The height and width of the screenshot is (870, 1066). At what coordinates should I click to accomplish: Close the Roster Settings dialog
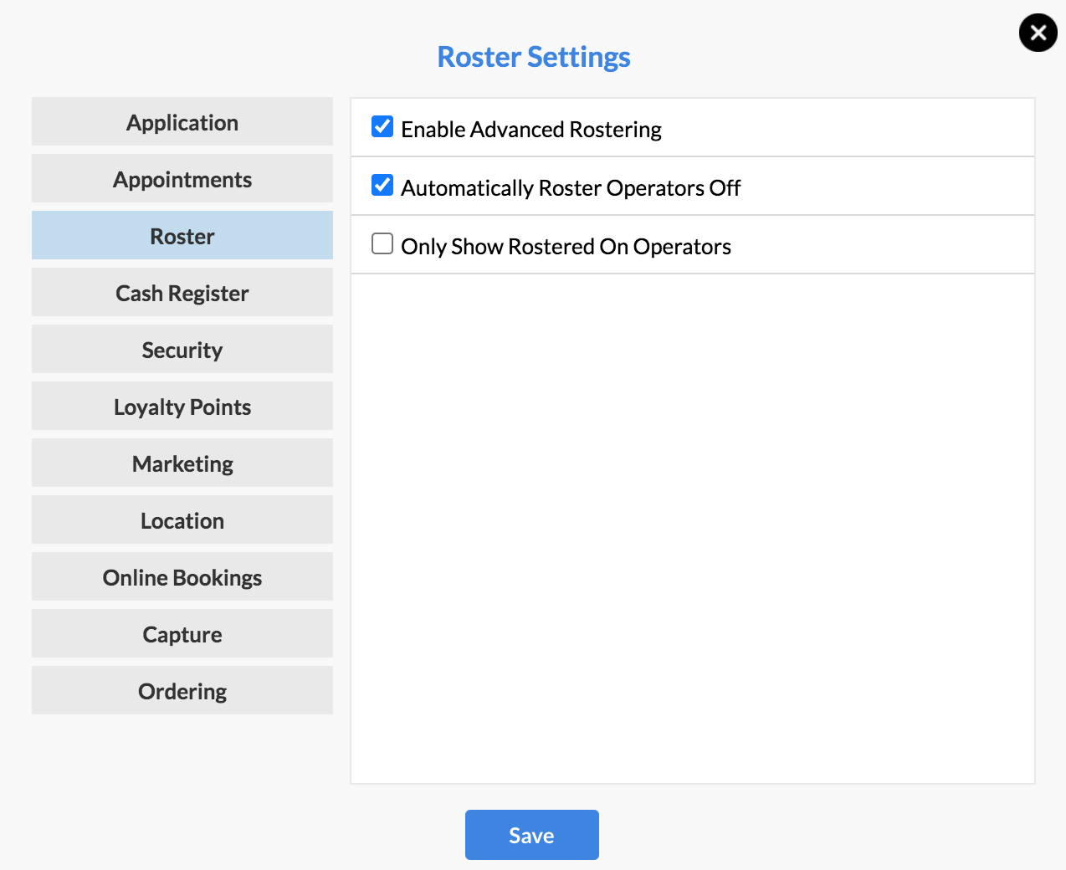[1038, 33]
